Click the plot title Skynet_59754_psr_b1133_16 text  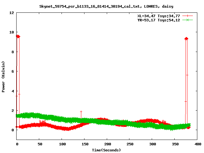pos(106,6)
